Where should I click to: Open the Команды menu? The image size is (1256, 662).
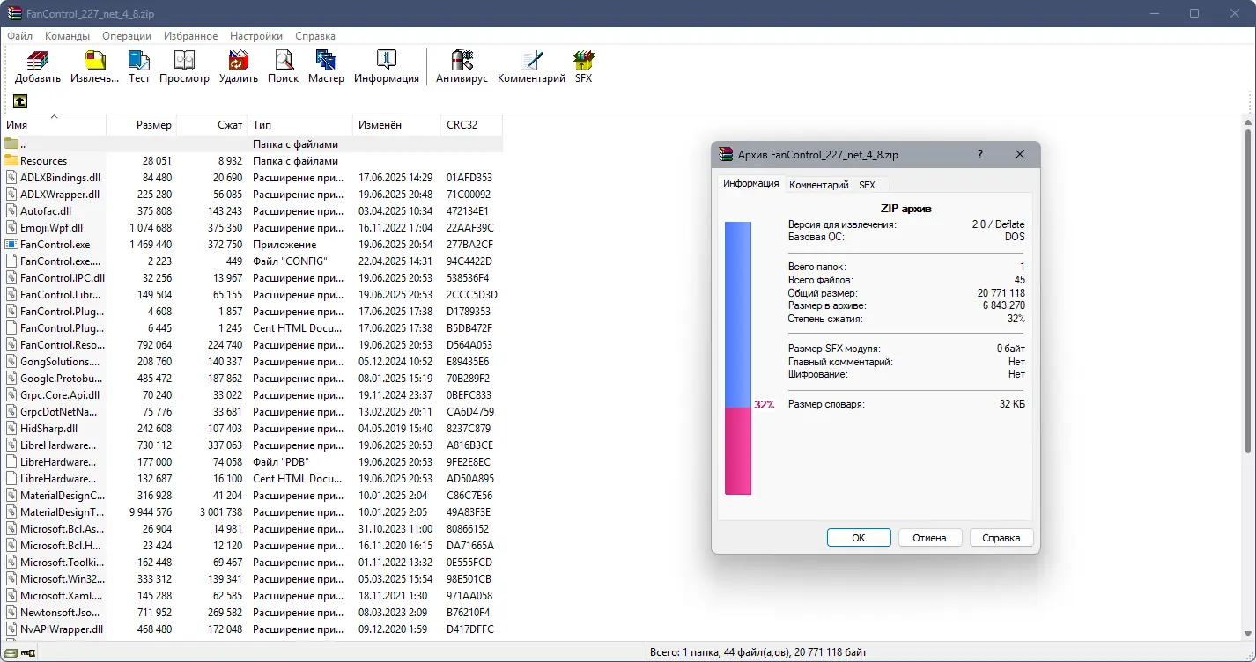pos(67,36)
